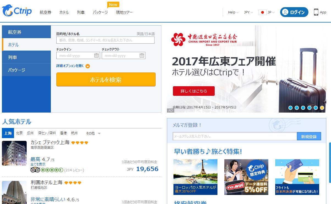Click 全てを表示 under カシェ ブティック上海 rating
The height and width of the screenshot is (204, 331).
(38, 164)
